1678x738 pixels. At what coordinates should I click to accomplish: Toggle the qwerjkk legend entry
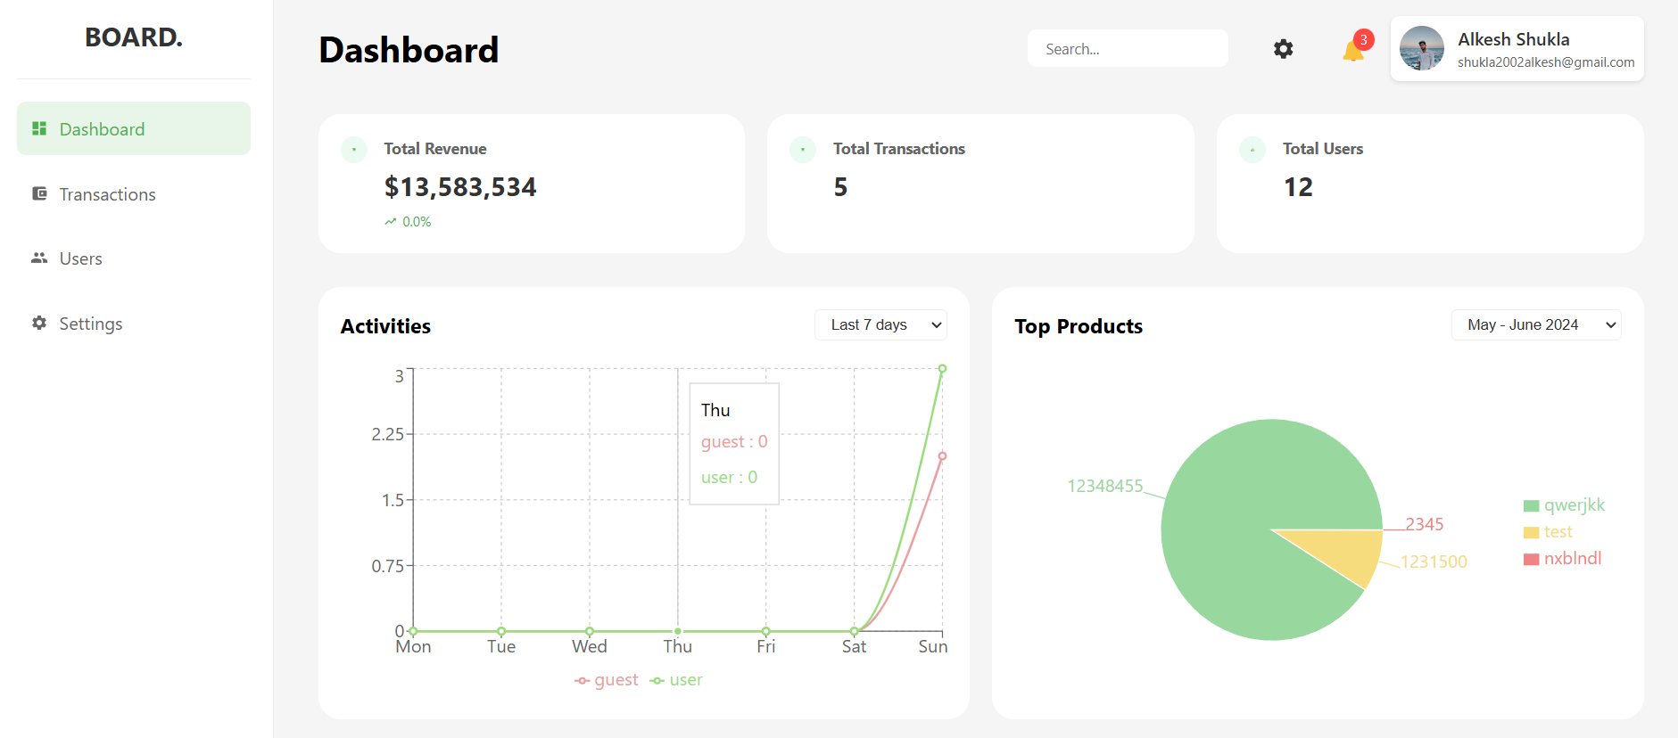click(1564, 505)
